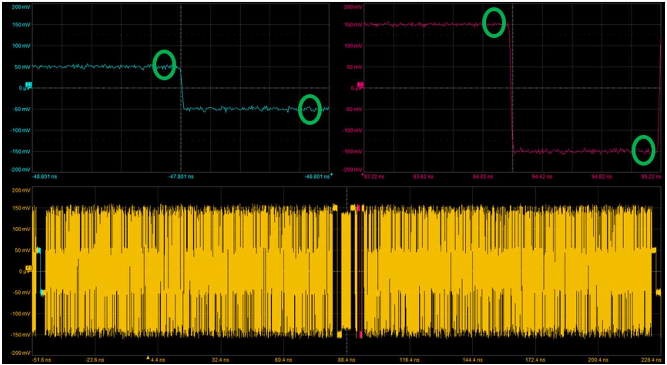Click the 228.4 ns yellow axis label
Viewport: 667px width, 365px height.
click(x=652, y=360)
